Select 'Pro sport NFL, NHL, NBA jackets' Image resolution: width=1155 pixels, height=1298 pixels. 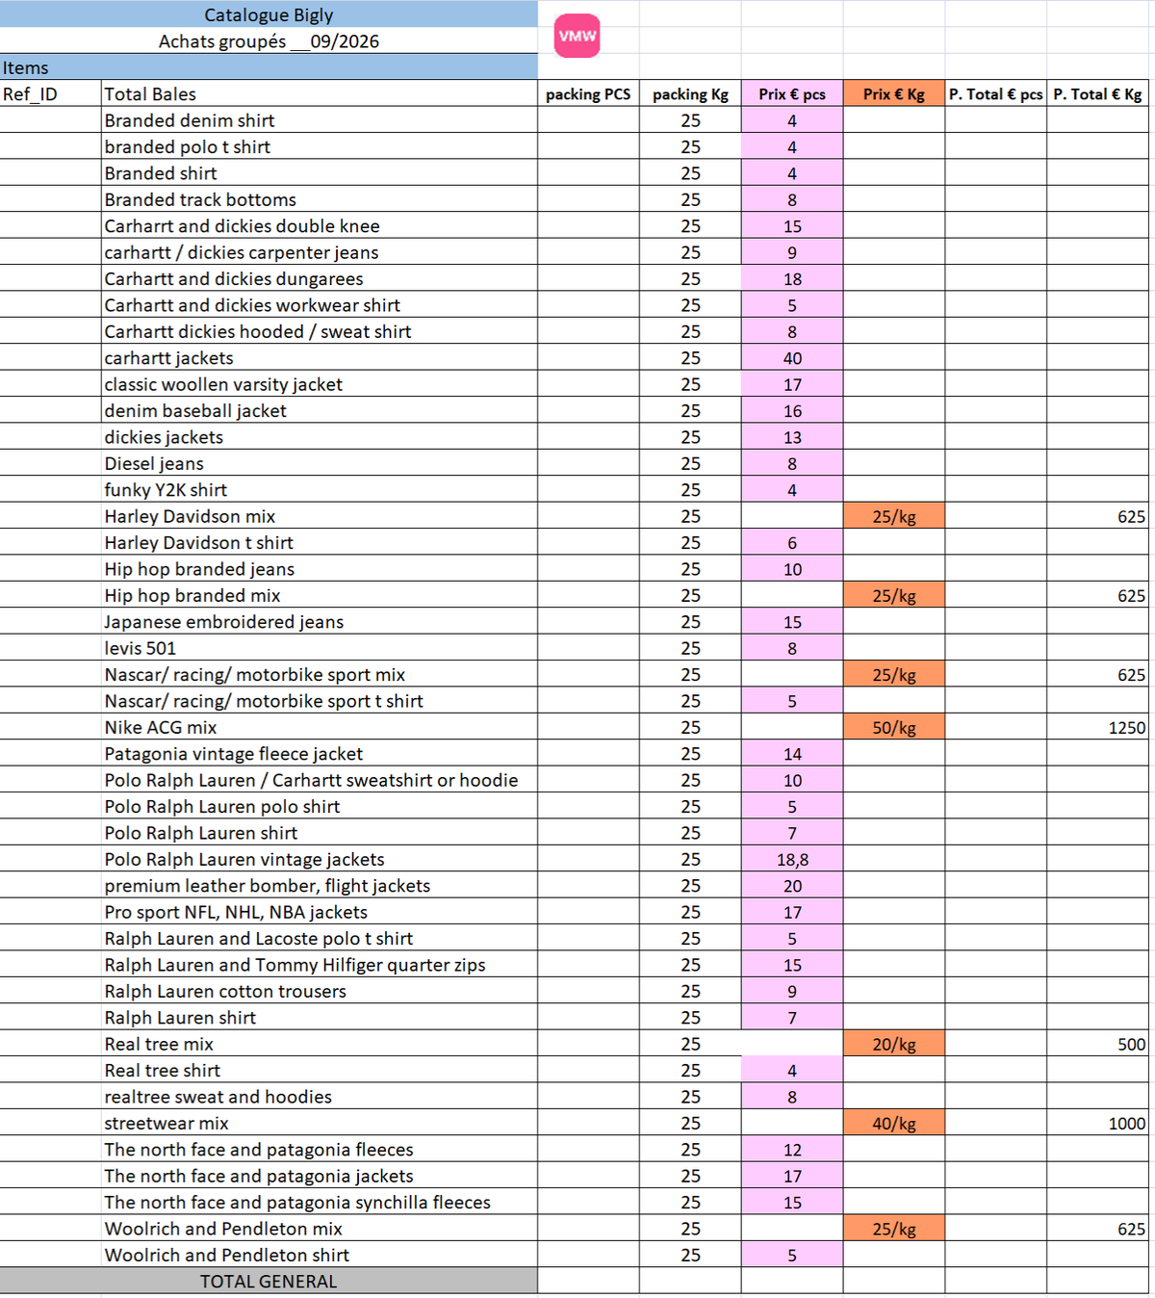320,912
